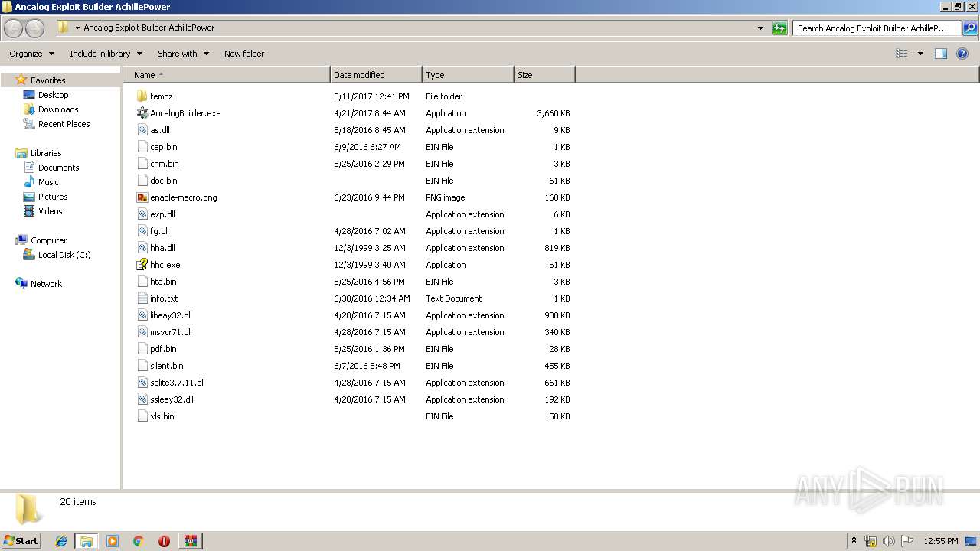This screenshot has width=980, height=551.
Task: Click the New folder button
Action: 244,54
